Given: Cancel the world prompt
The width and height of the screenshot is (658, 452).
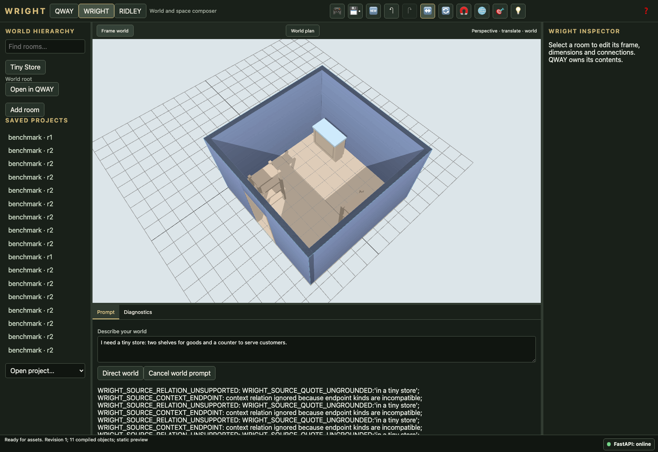Looking at the screenshot, I should click(179, 373).
